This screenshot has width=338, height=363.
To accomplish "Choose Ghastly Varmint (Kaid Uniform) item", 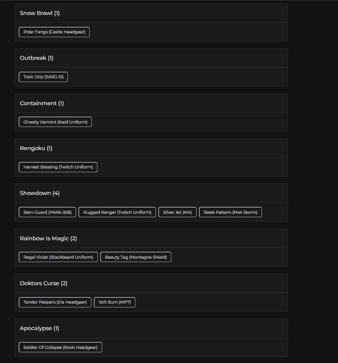I will pos(55,122).
